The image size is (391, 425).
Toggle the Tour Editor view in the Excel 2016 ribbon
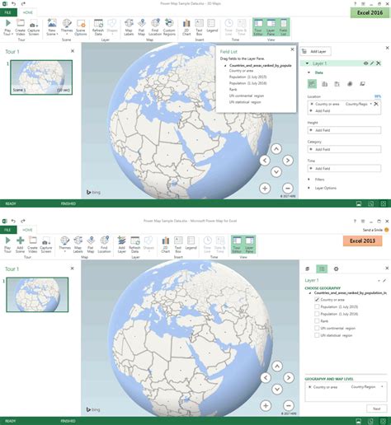[x=258, y=27]
